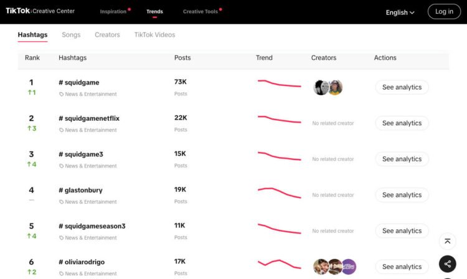The image size is (467, 279).
Task: Switch to the Songs tab
Action: (x=71, y=35)
